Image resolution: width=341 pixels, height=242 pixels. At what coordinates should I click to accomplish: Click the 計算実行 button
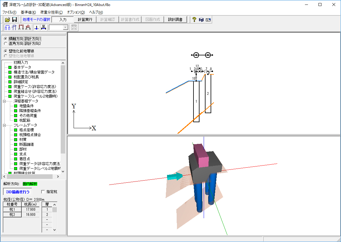pyautogui.click(x=85, y=20)
